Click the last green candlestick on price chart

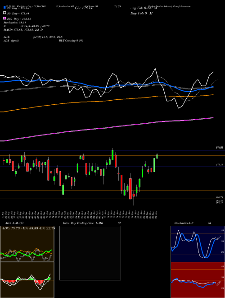coord(157,156)
